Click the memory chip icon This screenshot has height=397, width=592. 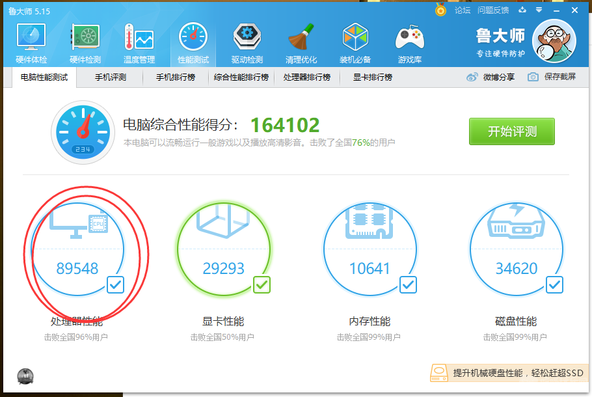click(370, 221)
